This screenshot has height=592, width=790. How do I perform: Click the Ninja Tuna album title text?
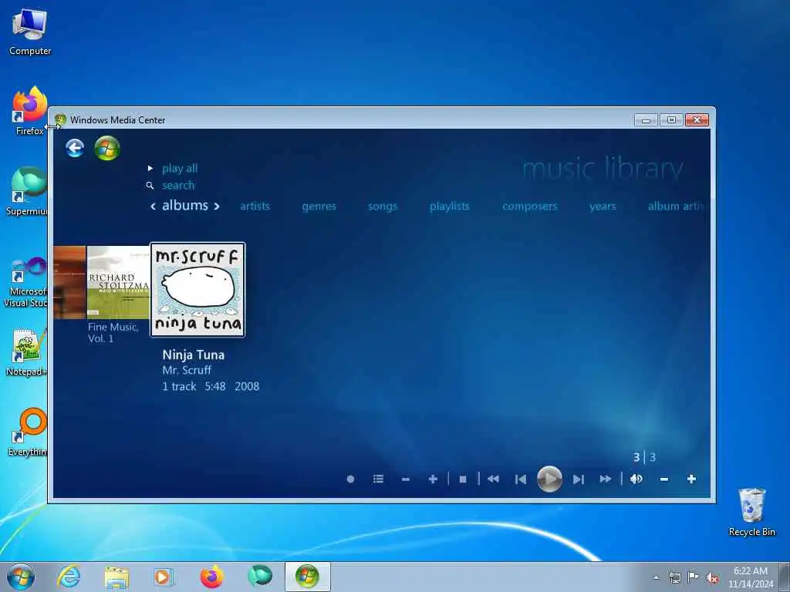(x=194, y=355)
